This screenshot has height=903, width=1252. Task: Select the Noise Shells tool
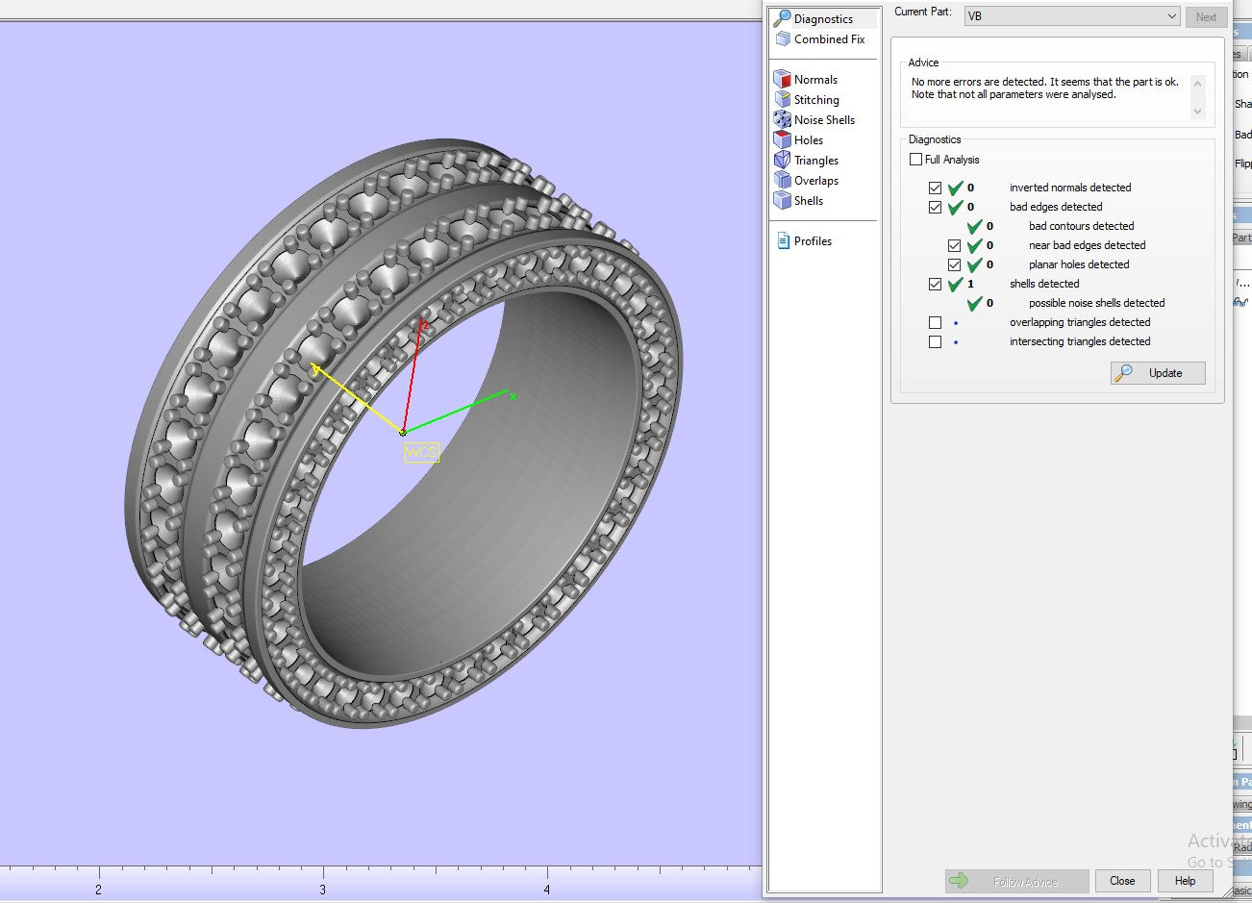coord(783,120)
